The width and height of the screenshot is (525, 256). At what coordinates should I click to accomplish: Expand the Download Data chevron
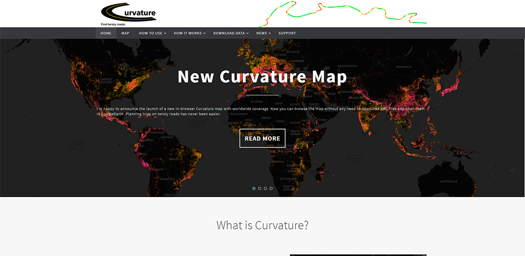[x=248, y=33]
